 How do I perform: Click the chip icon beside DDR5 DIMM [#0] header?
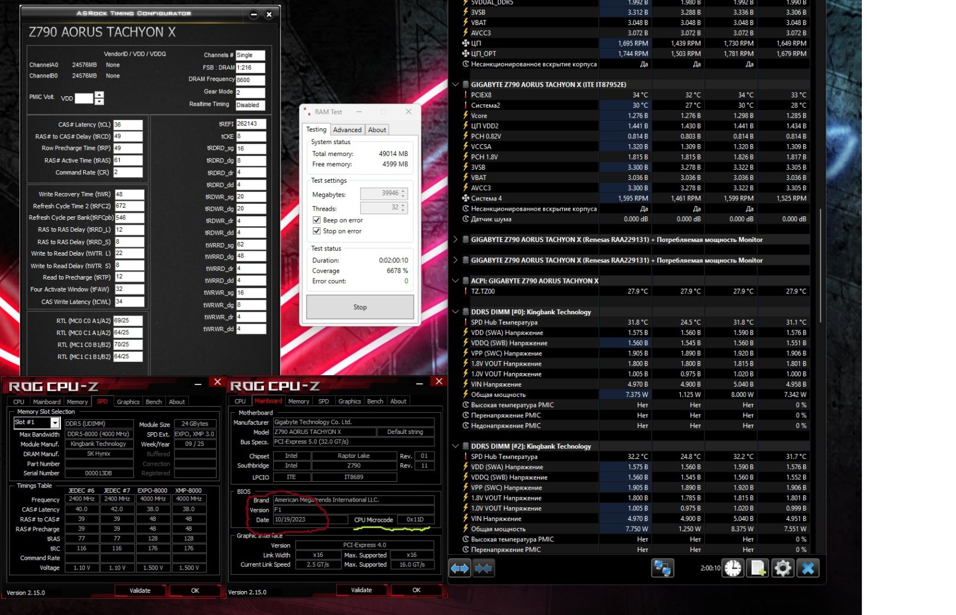(465, 312)
